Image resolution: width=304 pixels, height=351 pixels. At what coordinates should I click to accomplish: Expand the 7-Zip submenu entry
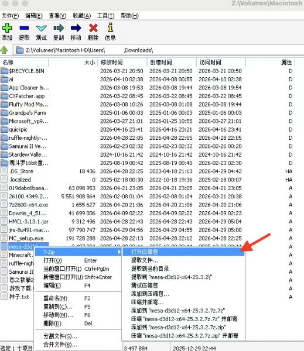point(78,252)
